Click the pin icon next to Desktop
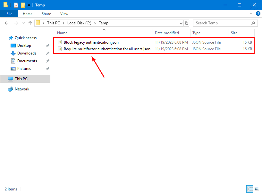 click(x=47, y=46)
